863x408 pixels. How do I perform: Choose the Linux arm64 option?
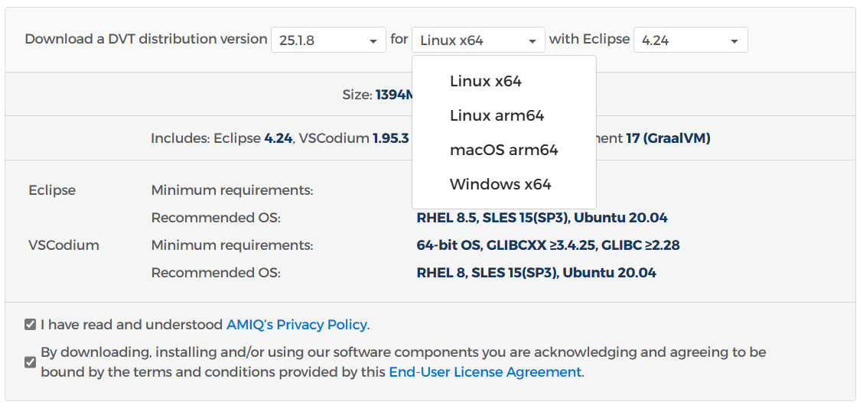[497, 115]
